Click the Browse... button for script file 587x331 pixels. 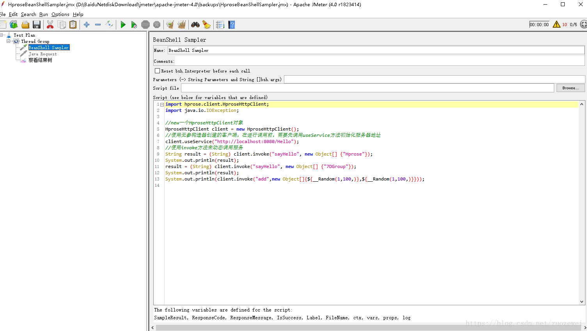tap(570, 88)
